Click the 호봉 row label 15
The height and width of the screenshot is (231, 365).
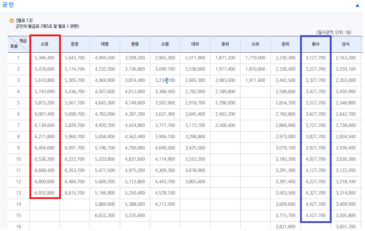click(19, 215)
